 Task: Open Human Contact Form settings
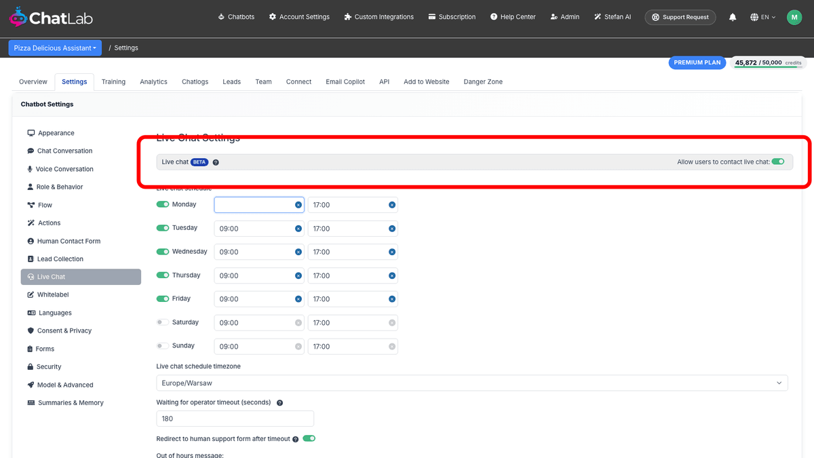64,241
